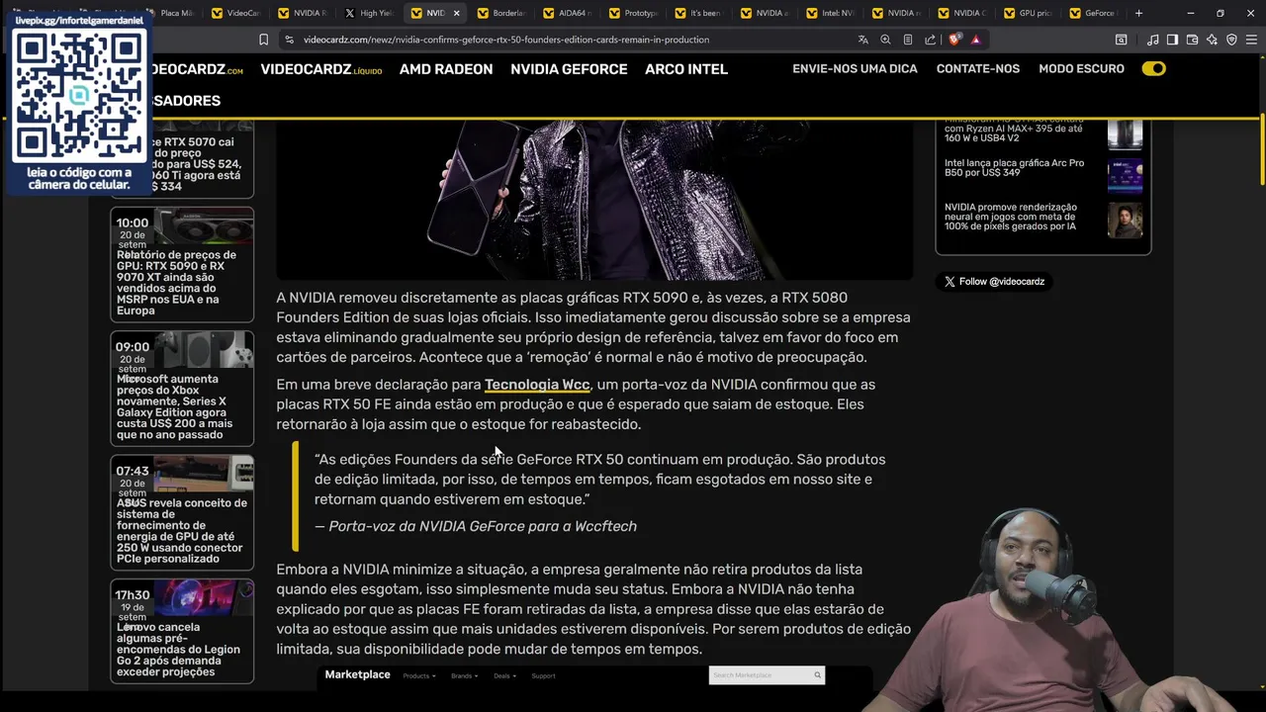
Task: Switch to the High Yield X tab
Action: click(369, 13)
